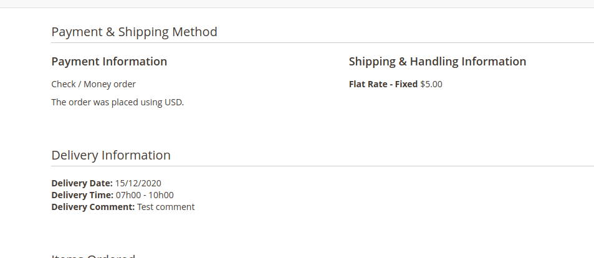This screenshot has height=258, width=594.
Task: Click the gray bar at page top
Action: [297, 4]
